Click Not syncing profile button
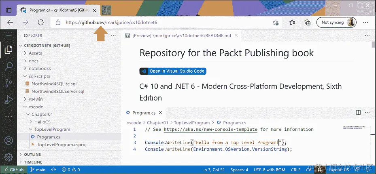The image size is (376, 174). pos(336,23)
